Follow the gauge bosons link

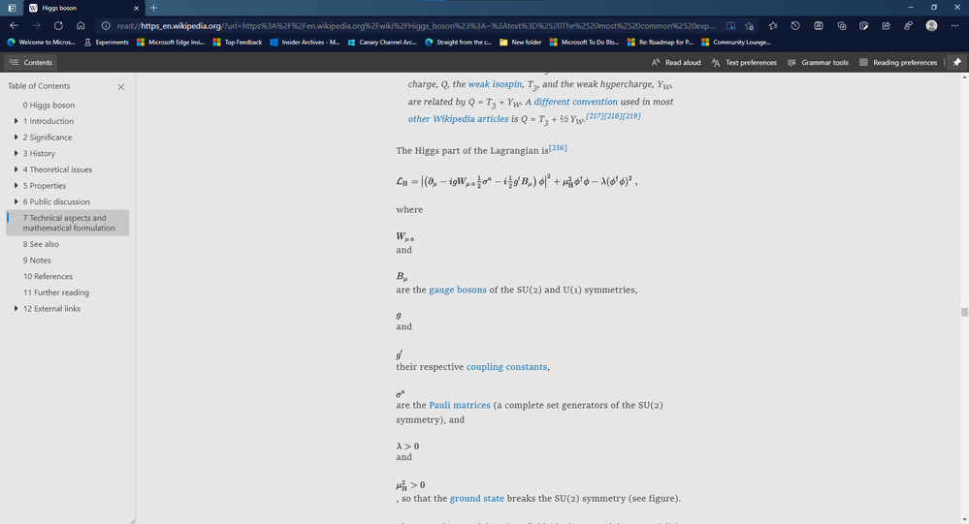(x=457, y=290)
